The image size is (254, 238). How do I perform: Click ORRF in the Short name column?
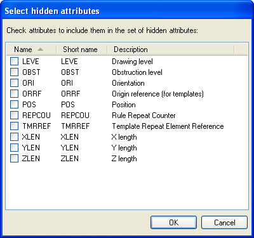(x=70, y=94)
